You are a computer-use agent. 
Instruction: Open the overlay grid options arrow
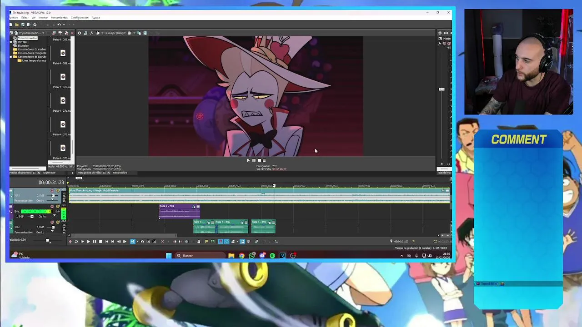pos(134,33)
